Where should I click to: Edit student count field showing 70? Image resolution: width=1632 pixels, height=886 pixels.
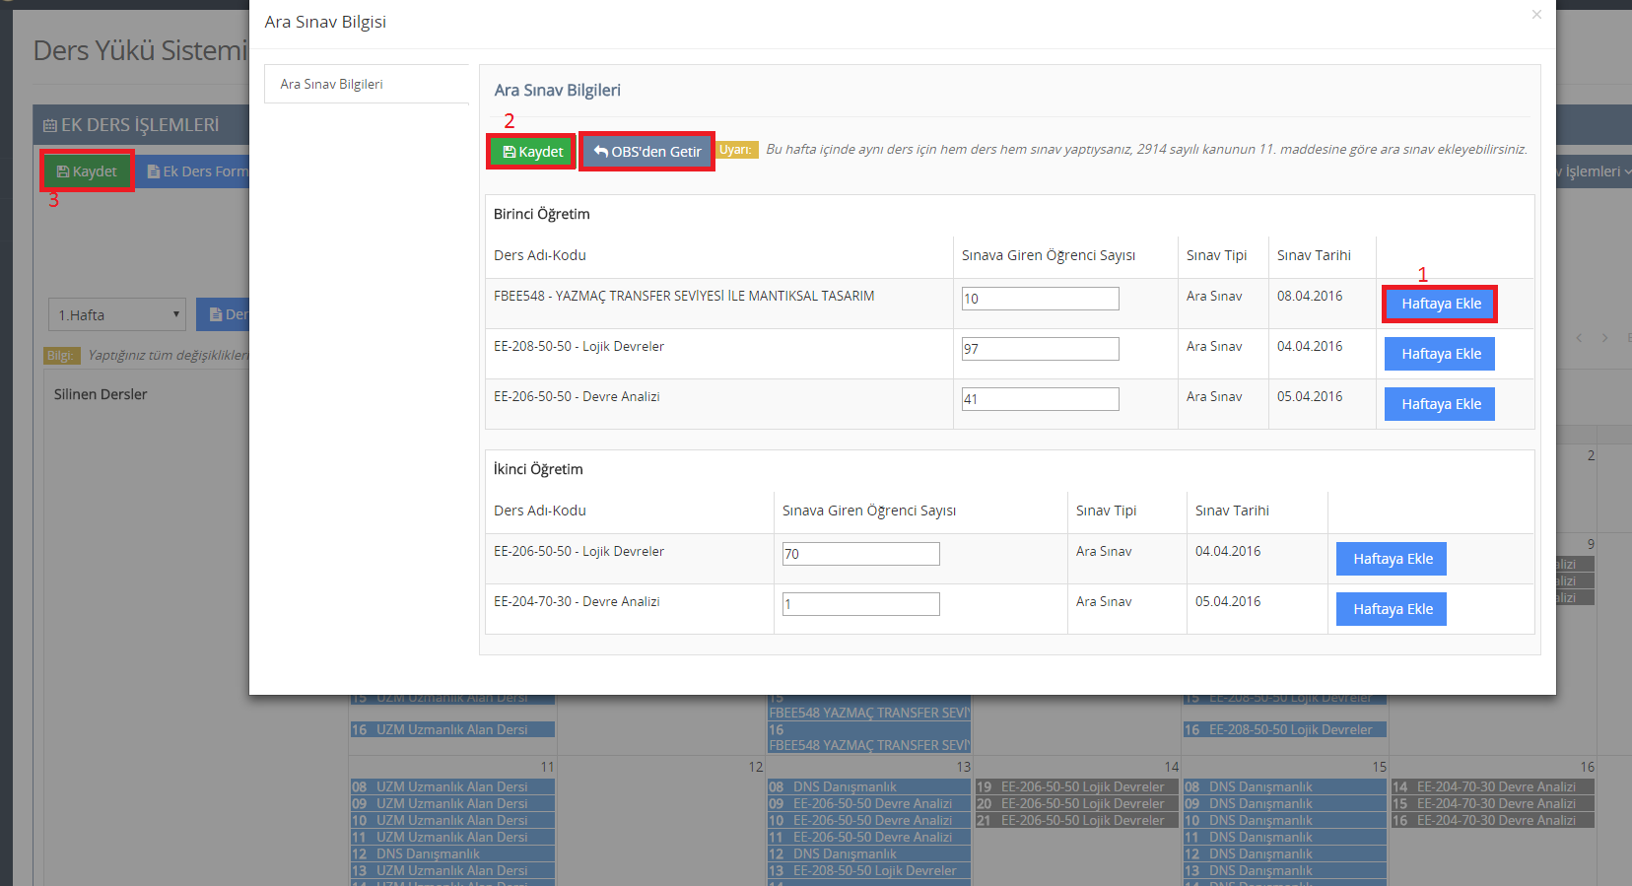click(x=860, y=554)
